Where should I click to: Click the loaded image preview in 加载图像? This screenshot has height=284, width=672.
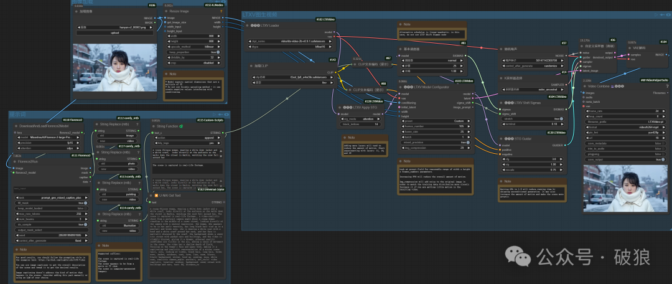115,67
